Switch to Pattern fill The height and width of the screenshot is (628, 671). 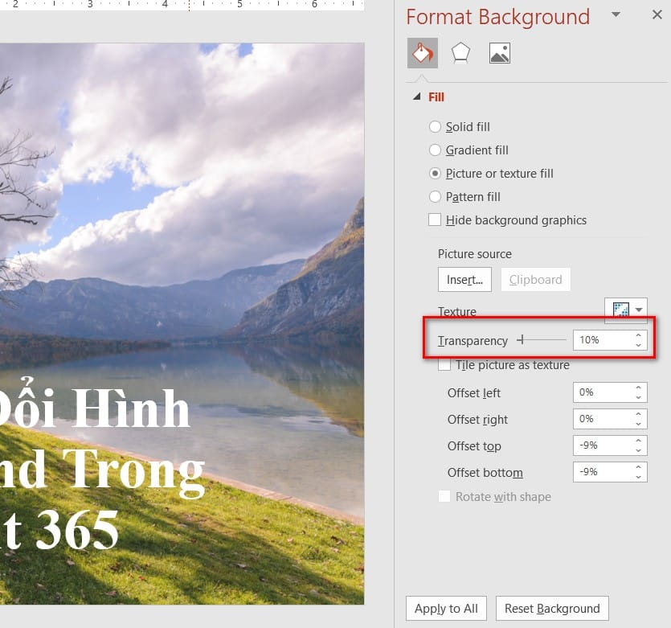coord(435,197)
